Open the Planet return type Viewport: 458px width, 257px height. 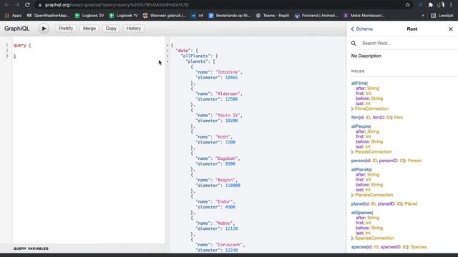[x=411, y=203]
